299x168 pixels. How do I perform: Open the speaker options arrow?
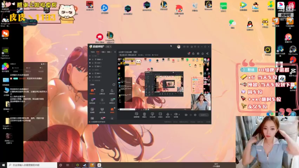[179, 115]
